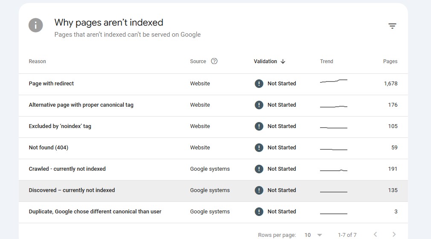Click the Validation sort arrow
This screenshot has width=431, height=239.
[283, 61]
